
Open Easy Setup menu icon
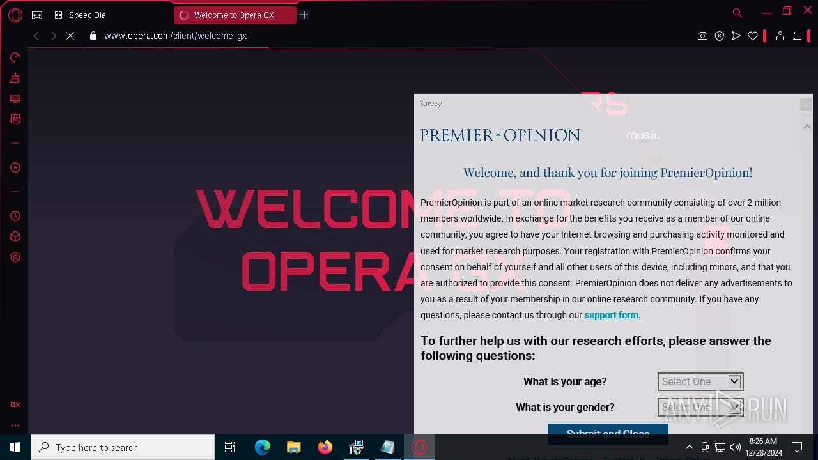pyautogui.click(x=797, y=36)
